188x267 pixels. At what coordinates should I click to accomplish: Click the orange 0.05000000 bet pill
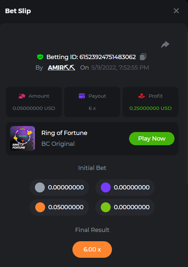click(59, 207)
